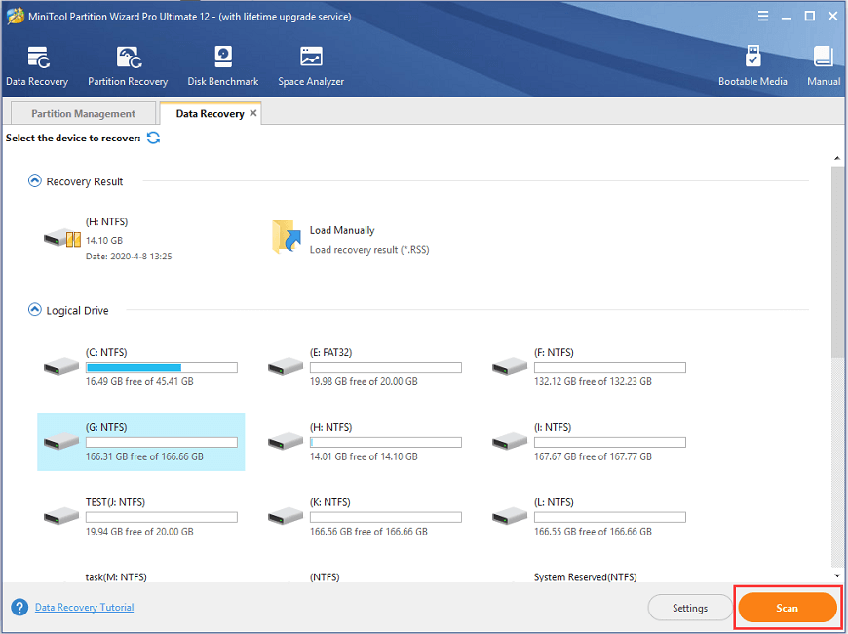
Task: Click the E: FAT32 usage bar
Action: [x=386, y=367]
